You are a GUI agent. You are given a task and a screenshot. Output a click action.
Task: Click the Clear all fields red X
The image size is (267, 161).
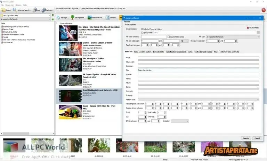pos(253,28)
